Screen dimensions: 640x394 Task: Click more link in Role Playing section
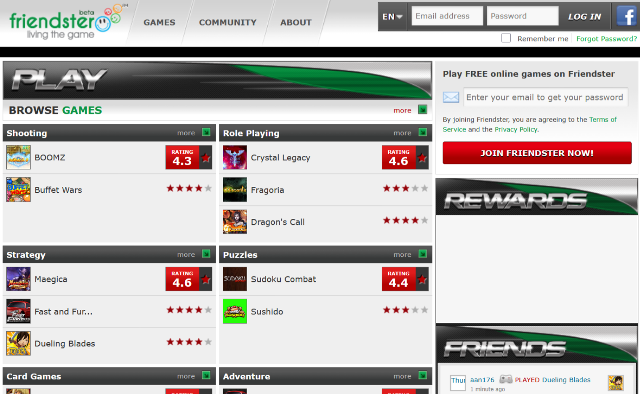[x=403, y=133]
